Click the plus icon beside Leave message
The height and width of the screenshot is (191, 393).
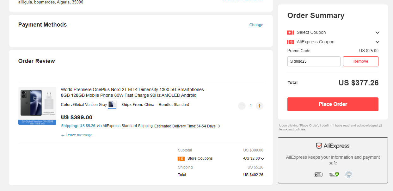click(x=63, y=135)
